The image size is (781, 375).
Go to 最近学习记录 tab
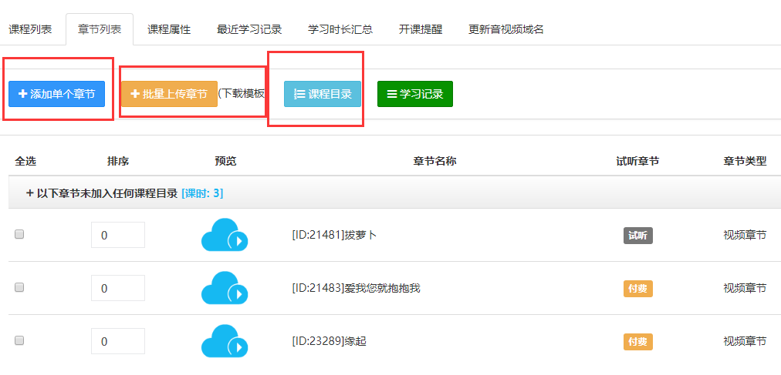(x=249, y=29)
